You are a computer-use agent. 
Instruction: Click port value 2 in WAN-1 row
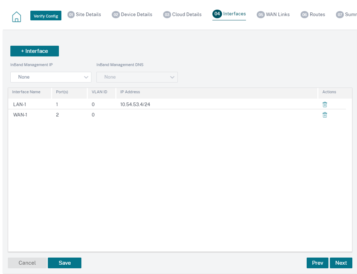57,115
